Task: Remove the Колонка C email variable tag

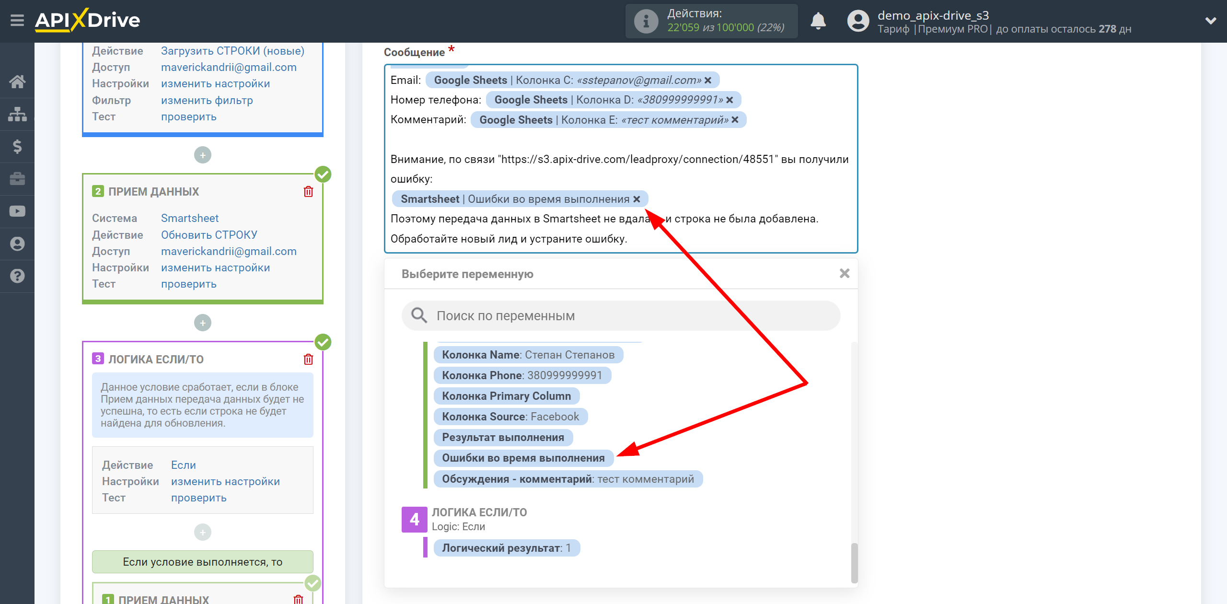Action: click(708, 81)
